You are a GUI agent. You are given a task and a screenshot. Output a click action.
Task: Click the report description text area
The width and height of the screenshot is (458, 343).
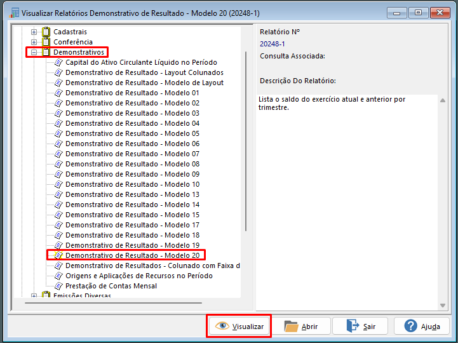pos(347,202)
